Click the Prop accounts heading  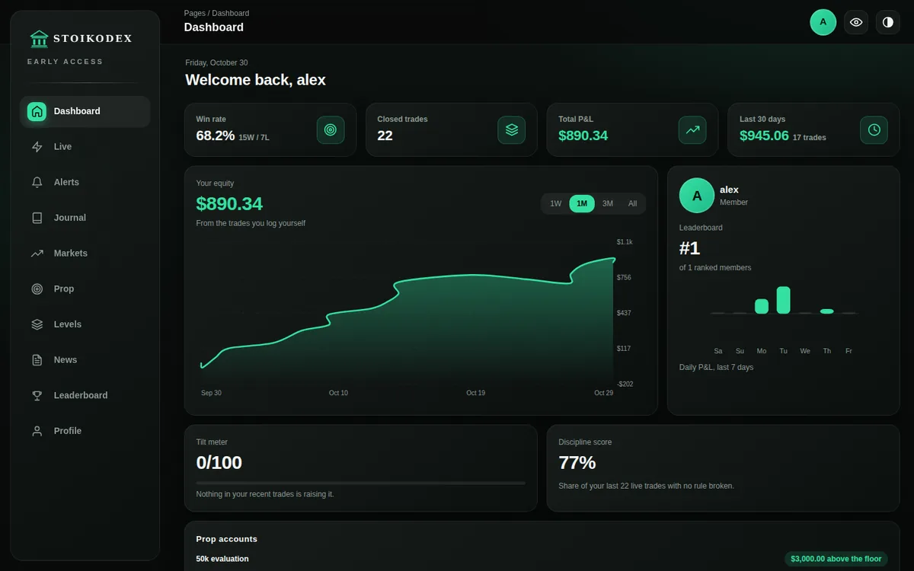click(227, 539)
